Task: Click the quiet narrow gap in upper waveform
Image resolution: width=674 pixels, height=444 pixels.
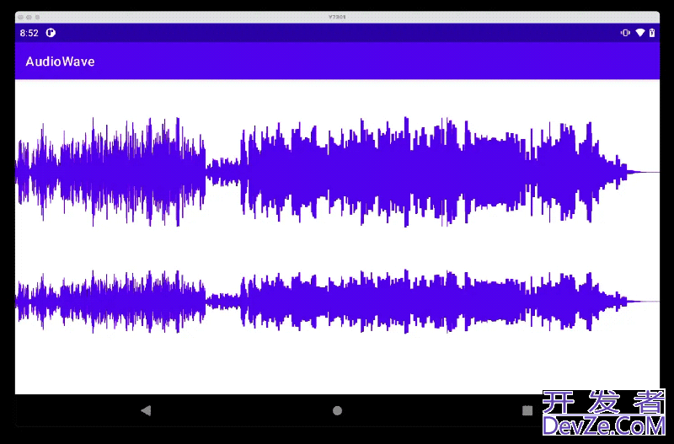Action: click(x=223, y=172)
